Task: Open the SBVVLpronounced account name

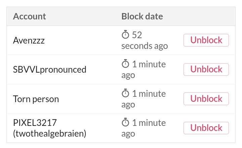Action: click(50, 69)
